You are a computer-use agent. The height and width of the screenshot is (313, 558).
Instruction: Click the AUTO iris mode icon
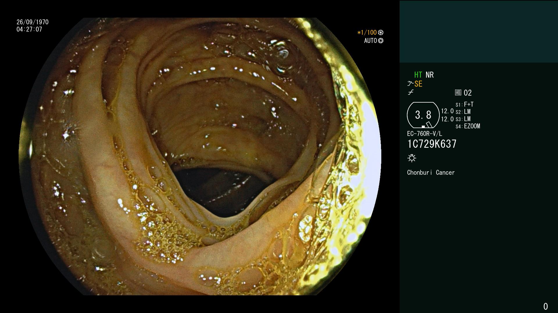click(x=381, y=41)
